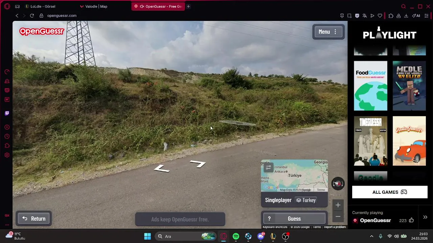Open the game Menu dropdown

[x=328, y=32]
